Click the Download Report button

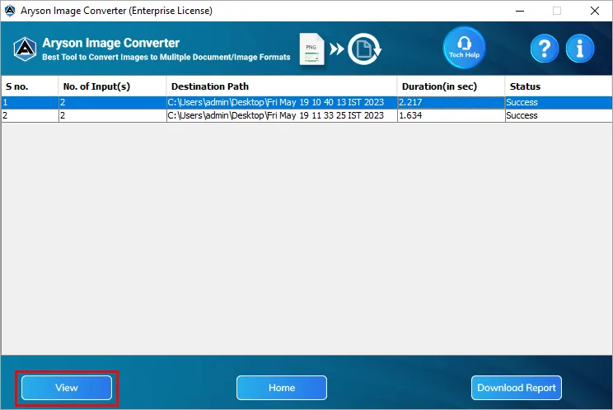(x=517, y=388)
